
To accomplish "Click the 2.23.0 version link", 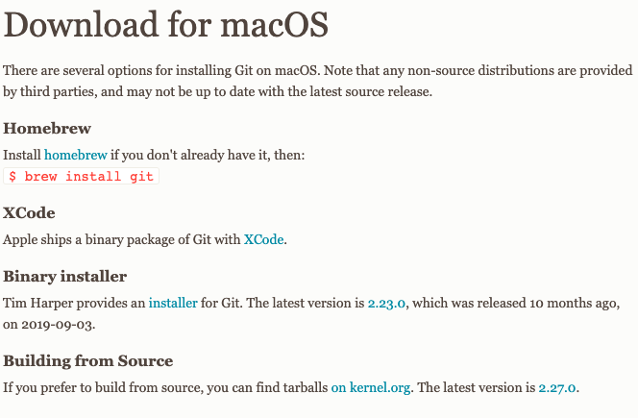I will pyautogui.click(x=386, y=304).
